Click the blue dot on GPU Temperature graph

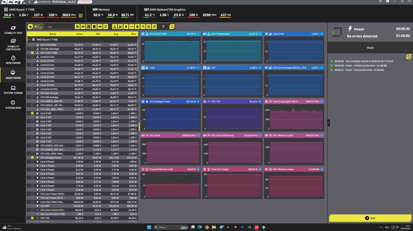tap(261, 34)
